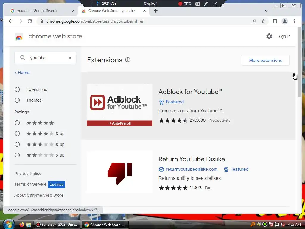The width and height of the screenshot is (305, 229).
Task: Open the tab search dropdown arrow
Action: [266, 11]
